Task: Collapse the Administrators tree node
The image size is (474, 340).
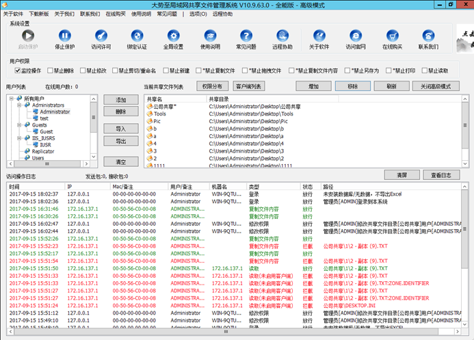Action: click(18, 105)
